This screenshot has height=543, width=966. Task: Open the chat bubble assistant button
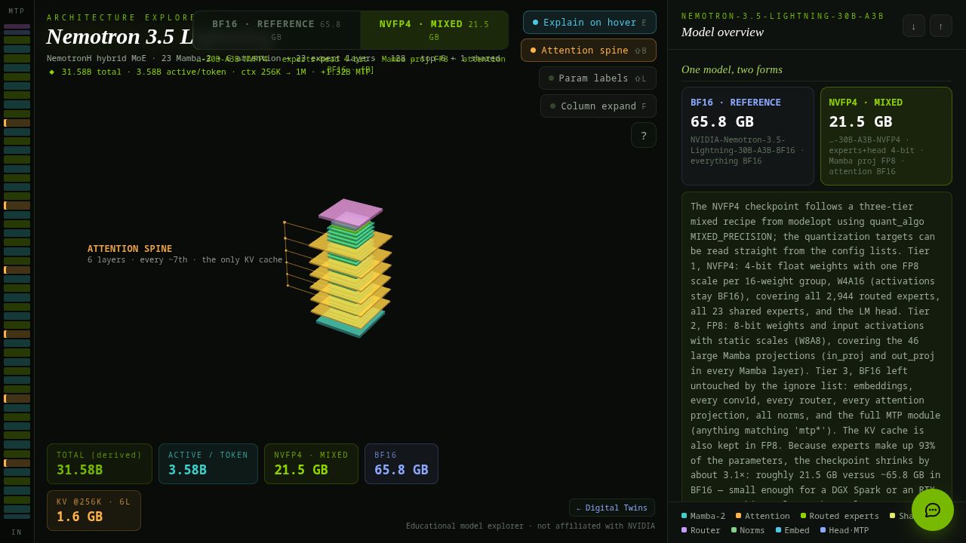point(933,510)
